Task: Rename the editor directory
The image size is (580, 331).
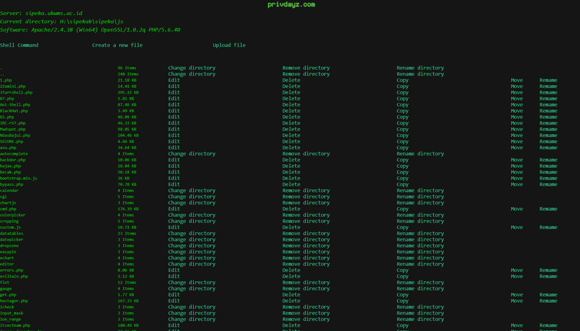Action: point(420,264)
